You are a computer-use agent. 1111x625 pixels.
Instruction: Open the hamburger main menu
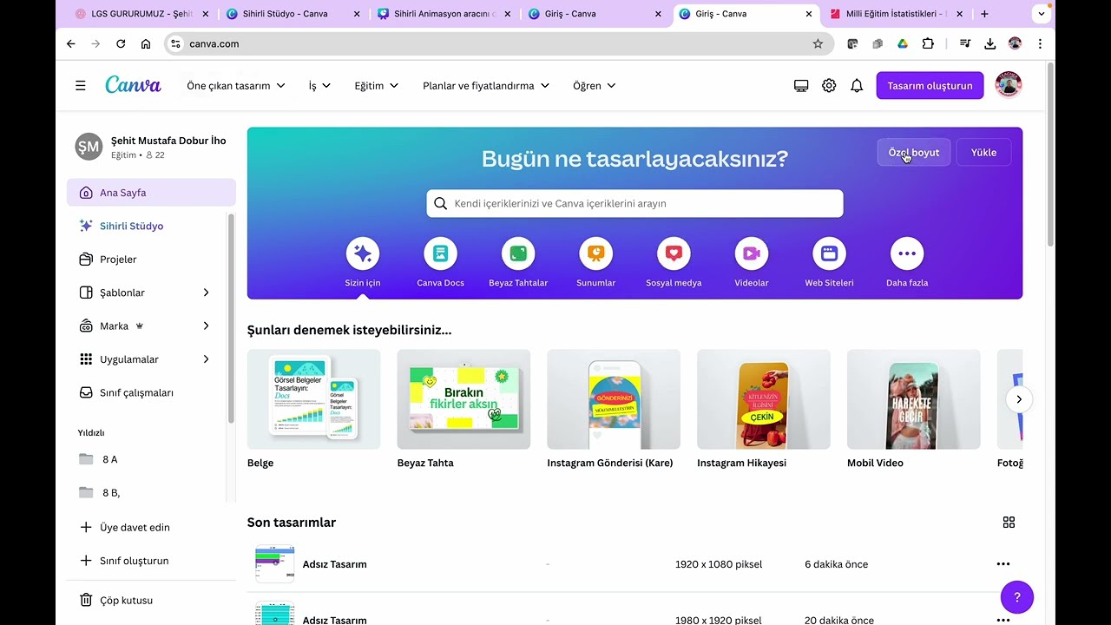(x=81, y=86)
